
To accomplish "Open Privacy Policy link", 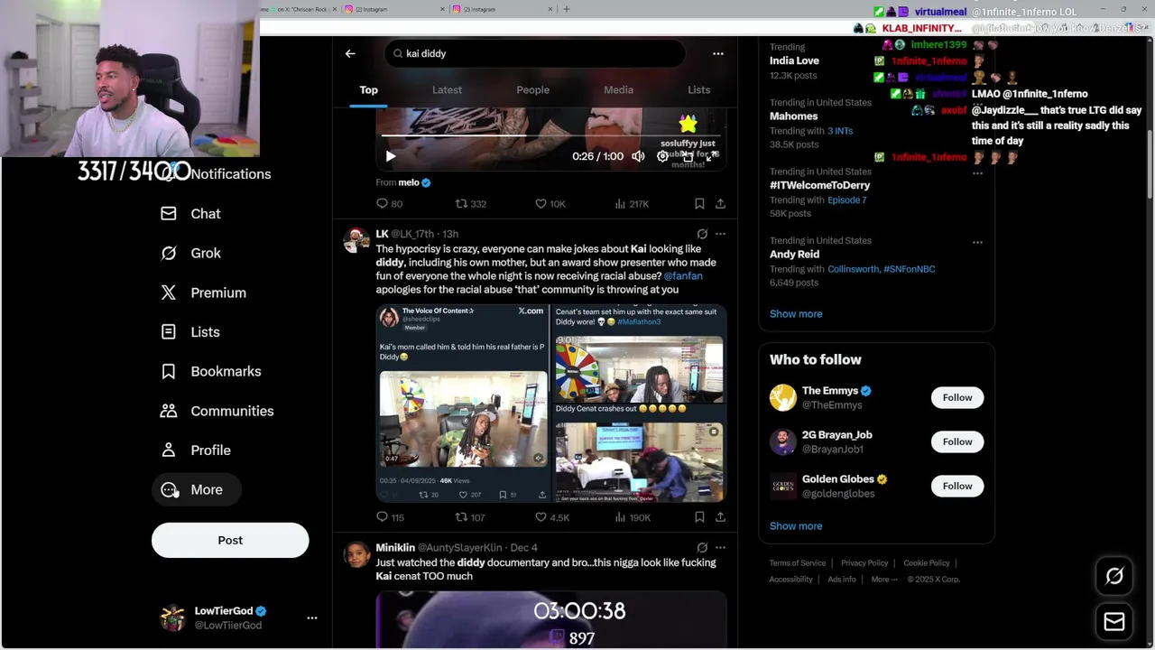I will coord(864,562).
